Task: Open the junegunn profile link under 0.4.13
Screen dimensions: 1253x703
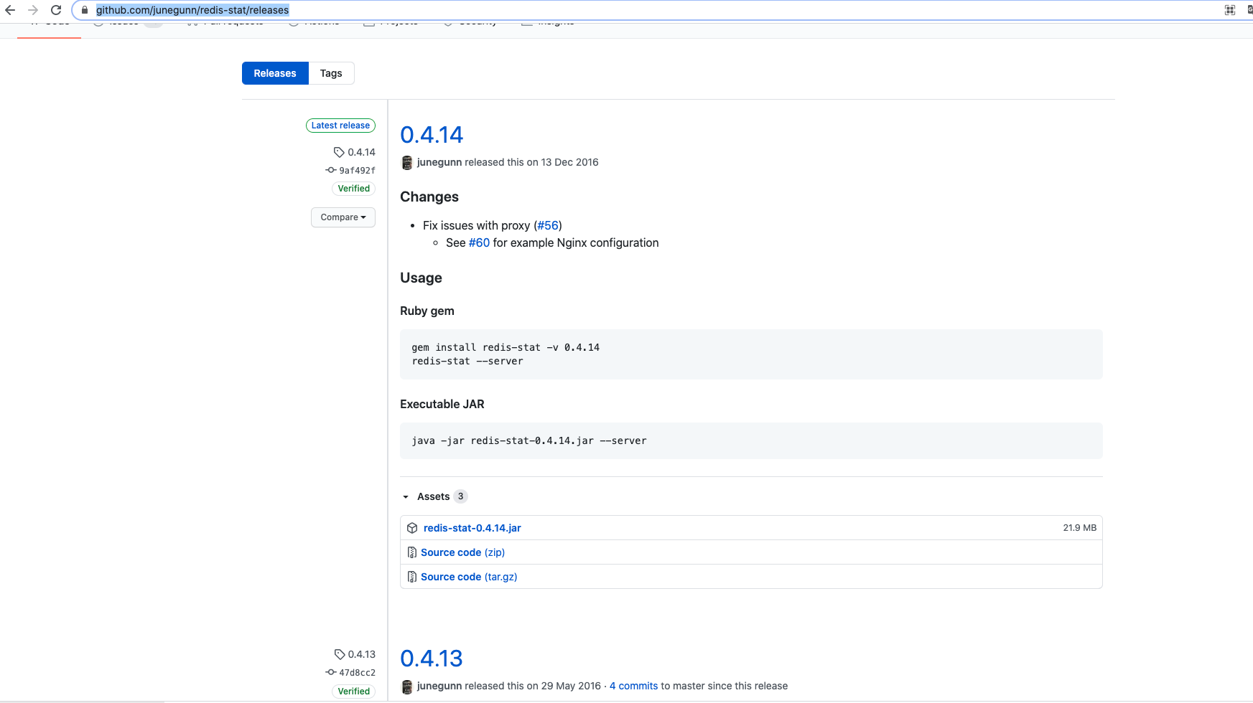Action: pos(439,686)
